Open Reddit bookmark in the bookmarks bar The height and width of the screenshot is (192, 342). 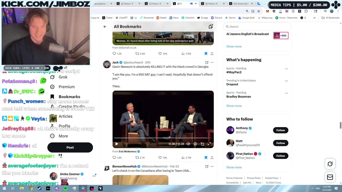pos(161,18)
